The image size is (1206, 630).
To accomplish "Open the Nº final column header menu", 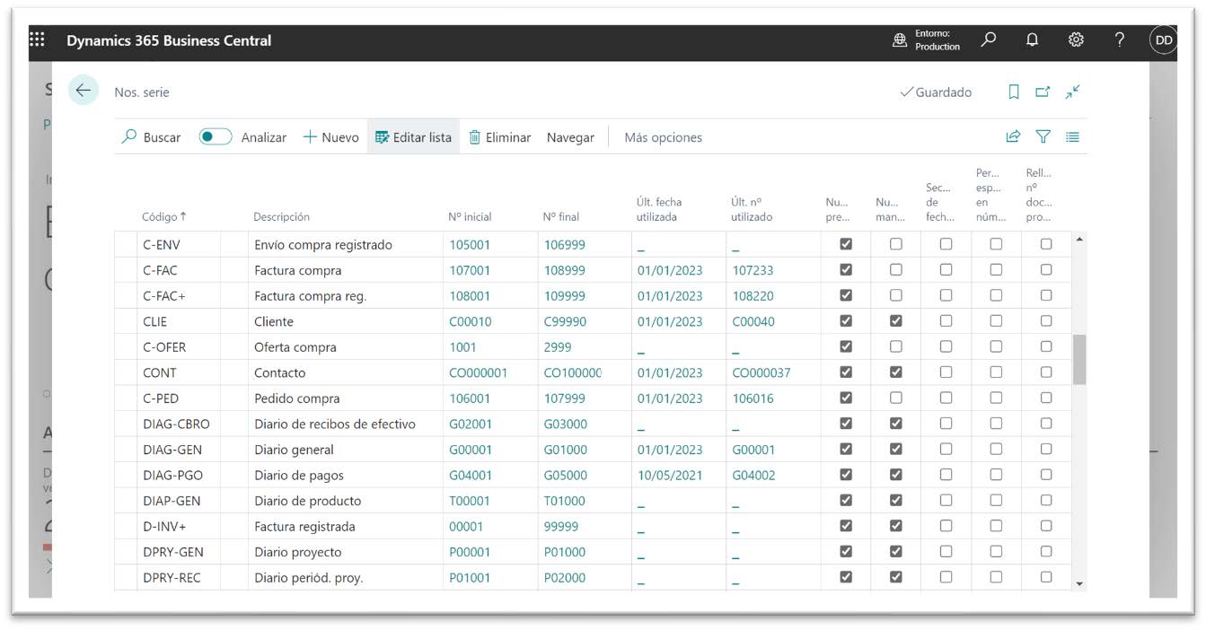I will (x=561, y=216).
